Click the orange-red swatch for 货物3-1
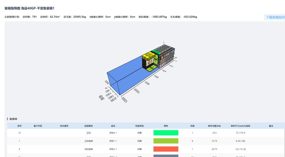The width and height of the screenshot is (285, 157). (166, 149)
